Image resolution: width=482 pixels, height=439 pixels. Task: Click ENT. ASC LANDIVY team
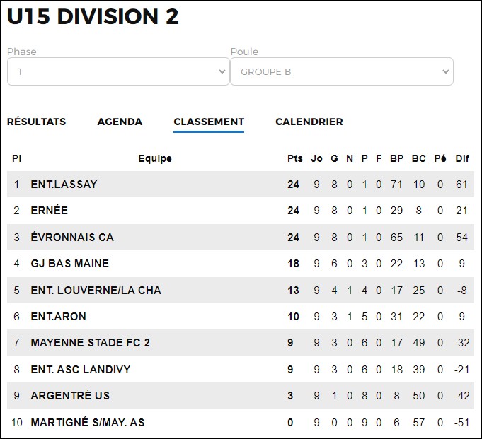[x=81, y=369]
